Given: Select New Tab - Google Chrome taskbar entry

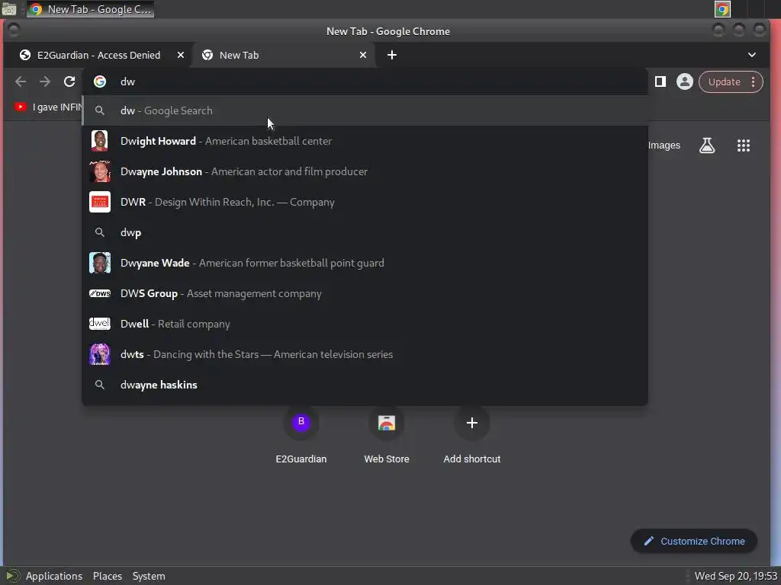Looking at the screenshot, I should [90, 9].
